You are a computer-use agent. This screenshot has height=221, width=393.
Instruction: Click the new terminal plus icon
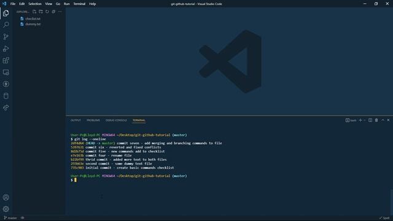click(x=360, y=120)
